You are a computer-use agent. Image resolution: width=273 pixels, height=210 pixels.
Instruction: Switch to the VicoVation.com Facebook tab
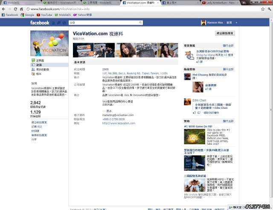coord(140,3)
